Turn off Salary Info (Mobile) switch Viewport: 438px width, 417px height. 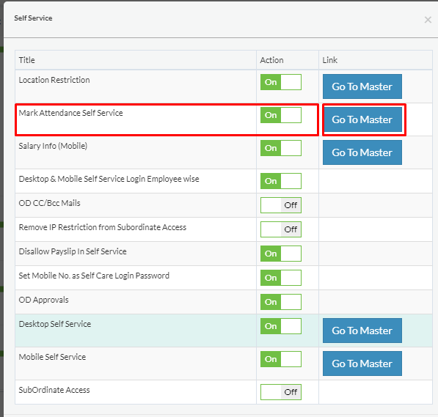pyautogui.click(x=281, y=148)
